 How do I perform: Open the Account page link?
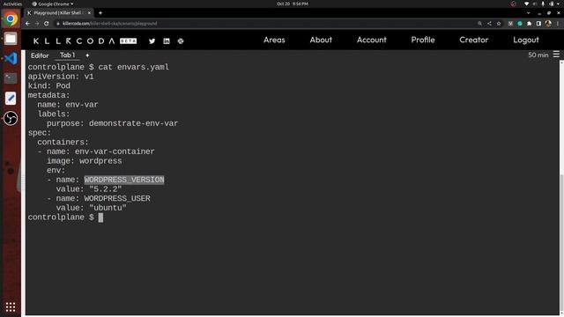point(372,40)
